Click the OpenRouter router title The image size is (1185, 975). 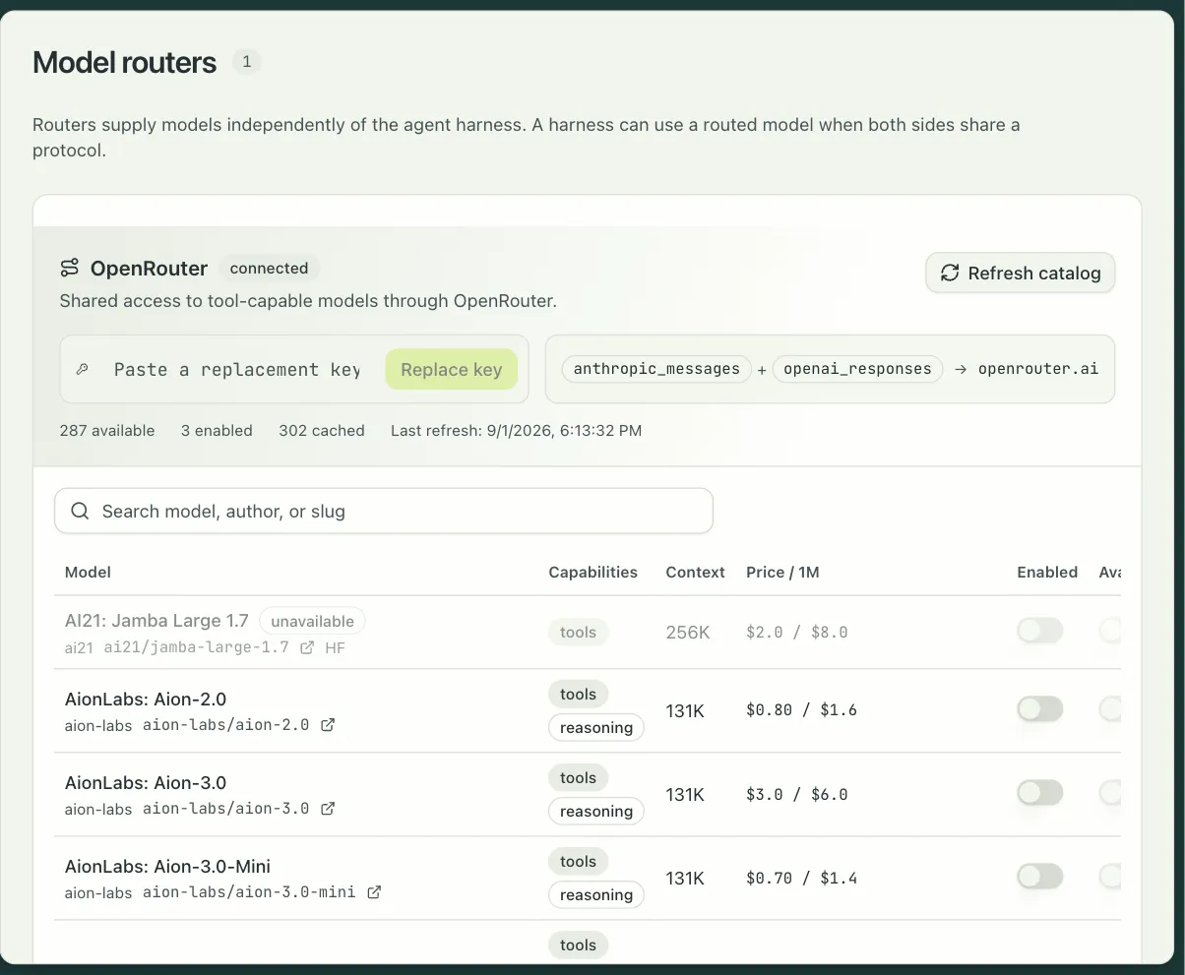tap(149, 268)
